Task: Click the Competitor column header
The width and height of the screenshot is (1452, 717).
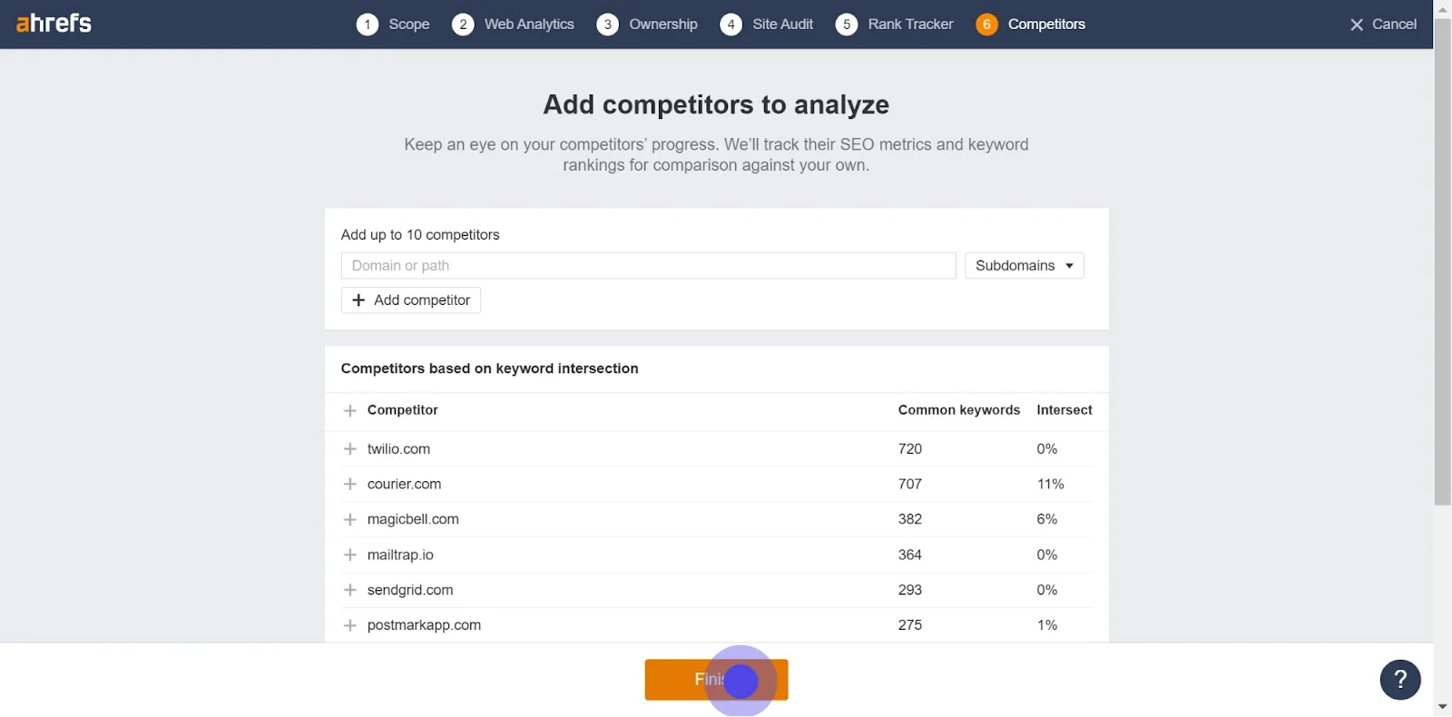Action: (403, 410)
